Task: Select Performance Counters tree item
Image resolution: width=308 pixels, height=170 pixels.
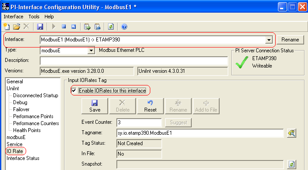Action: (36, 123)
